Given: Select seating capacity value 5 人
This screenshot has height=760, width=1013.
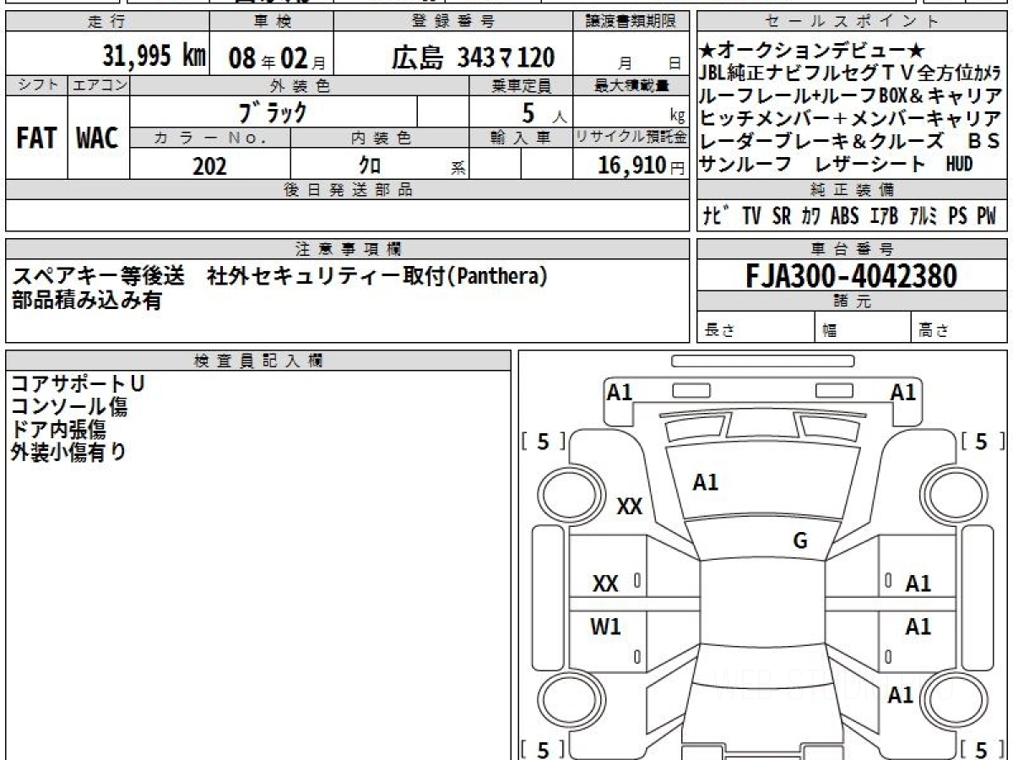Looking at the screenshot, I should pos(544,112).
